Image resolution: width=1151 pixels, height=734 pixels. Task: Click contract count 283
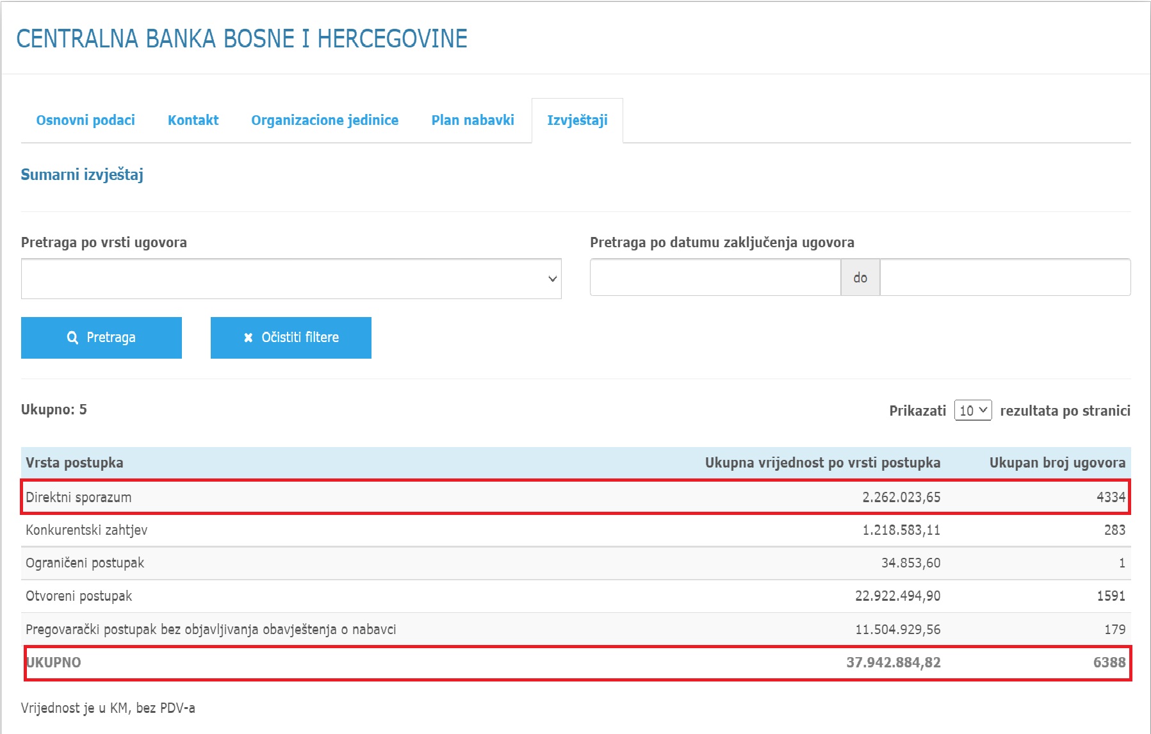pyautogui.click(x=1114, y=530)
